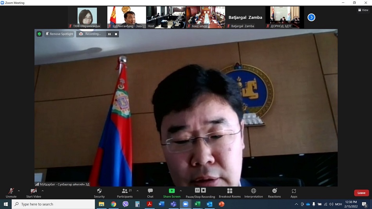Expand video options arrow next to Start Video
372x209 pixels.
[x=43, y=191]
